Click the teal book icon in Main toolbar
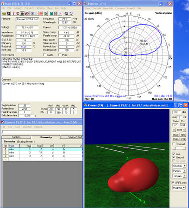The height and width of the screenshot is (208, 189). coord(51,14)
